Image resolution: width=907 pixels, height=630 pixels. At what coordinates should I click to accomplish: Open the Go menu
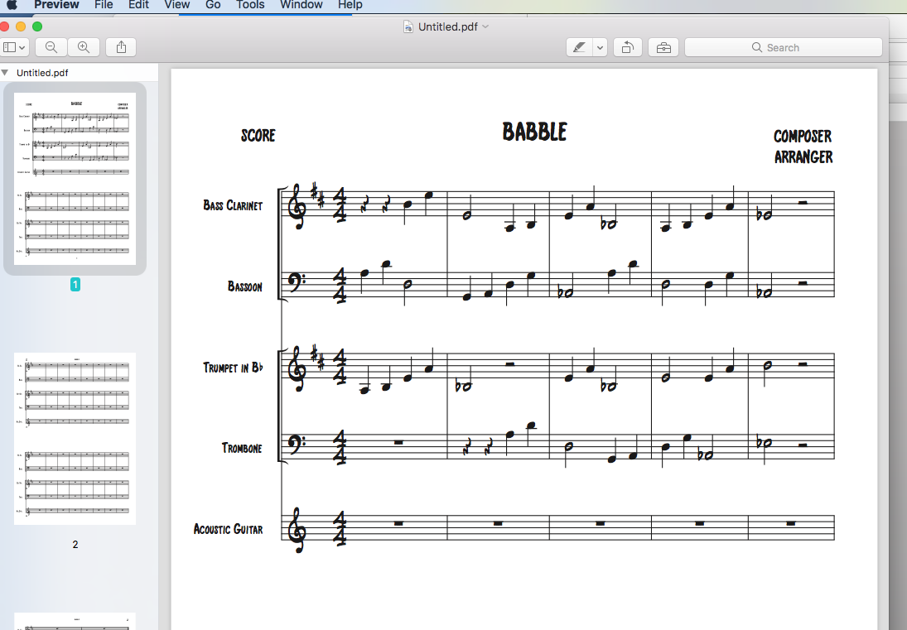[213, 5]
